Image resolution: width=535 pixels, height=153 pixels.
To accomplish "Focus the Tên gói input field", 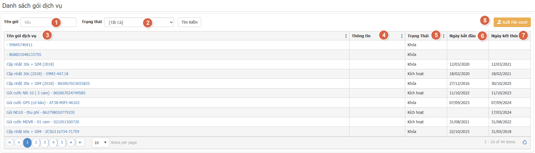I will pos(49,22).
